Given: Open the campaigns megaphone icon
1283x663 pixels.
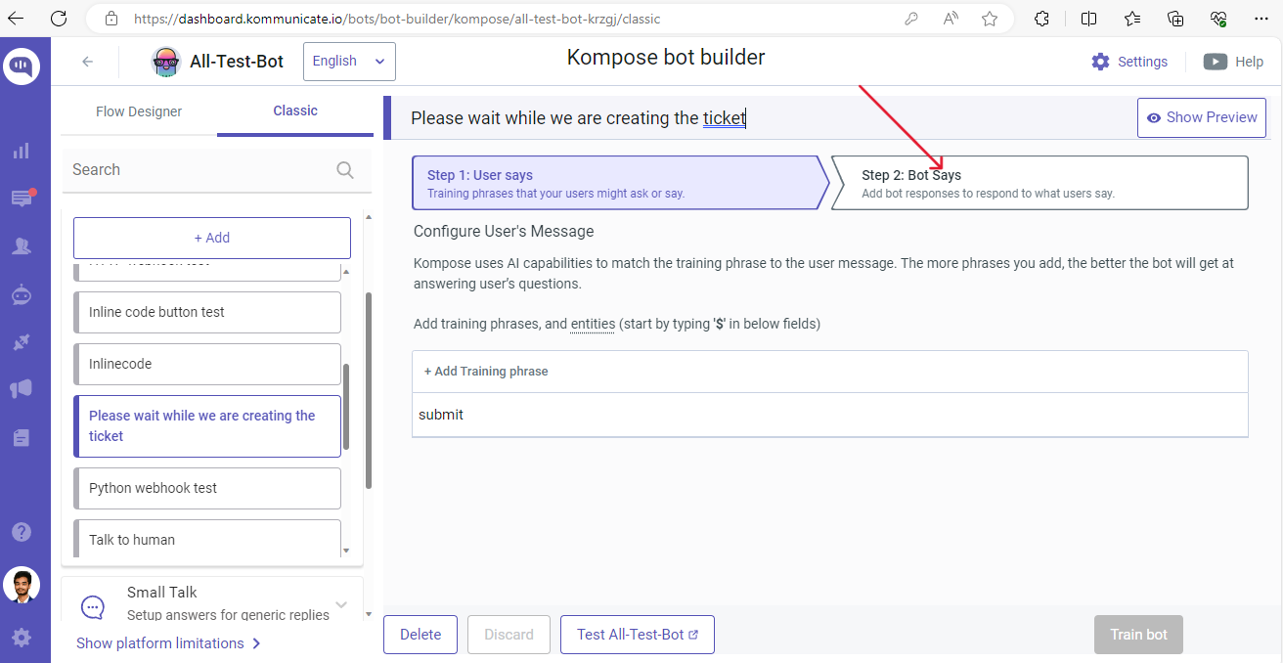Looking at the screenshot, I should tap(21, 388).
